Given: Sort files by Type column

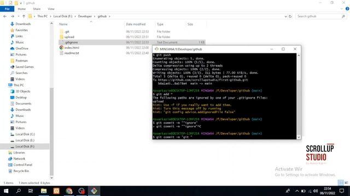Looking at the screenshot, I should 160,24.
